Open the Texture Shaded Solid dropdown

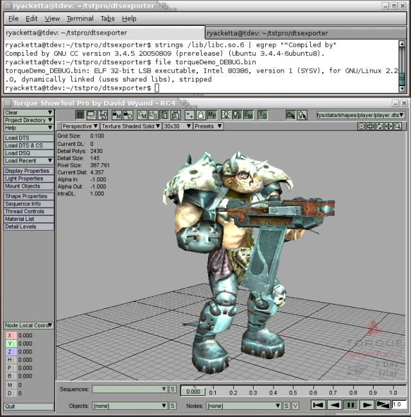pos(131,127)
